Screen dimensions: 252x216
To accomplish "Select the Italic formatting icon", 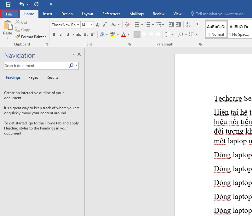I will tap(61, 34).
